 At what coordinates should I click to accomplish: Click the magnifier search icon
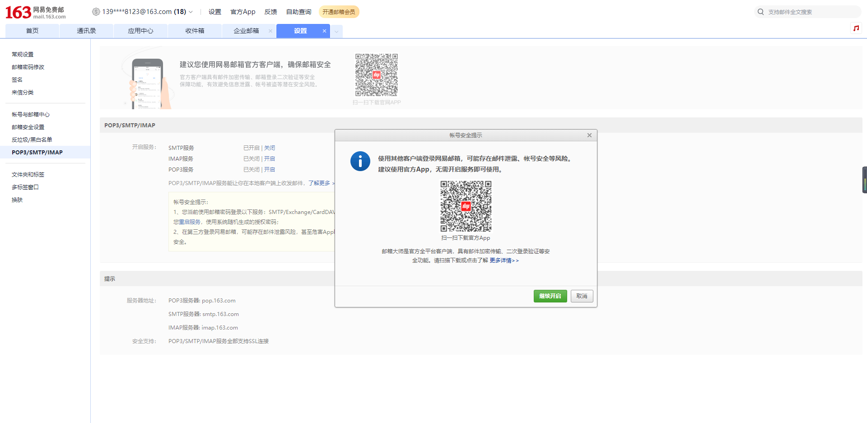click(761, 12)
